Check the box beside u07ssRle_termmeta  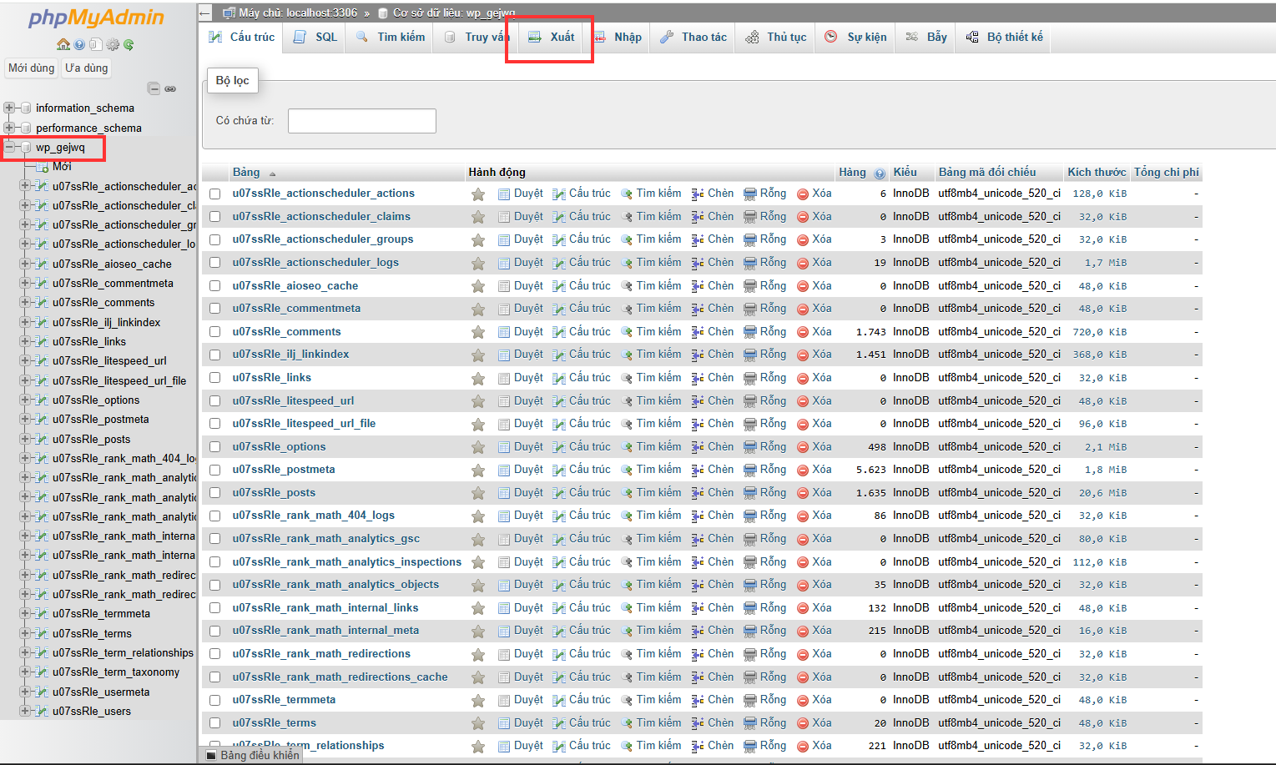(x=215, y=700)
